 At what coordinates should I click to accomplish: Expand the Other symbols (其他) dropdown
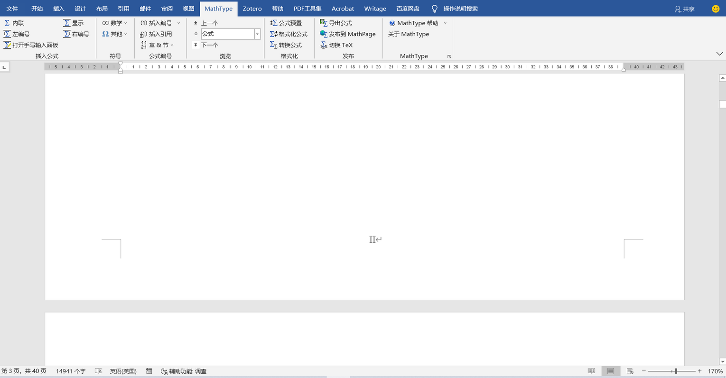(x=115, y=34)
